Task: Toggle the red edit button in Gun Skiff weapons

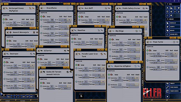Action: tap(82, 17)
